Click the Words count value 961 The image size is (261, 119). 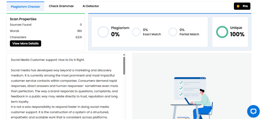pos(79,31)
